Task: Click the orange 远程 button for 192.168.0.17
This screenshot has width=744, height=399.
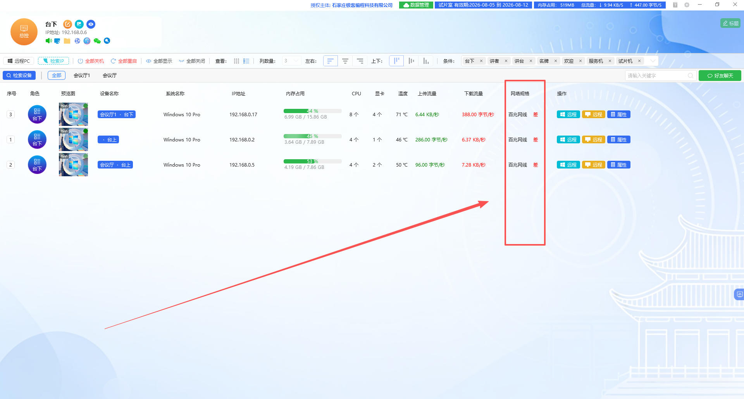Action: [x=594, y=115]
